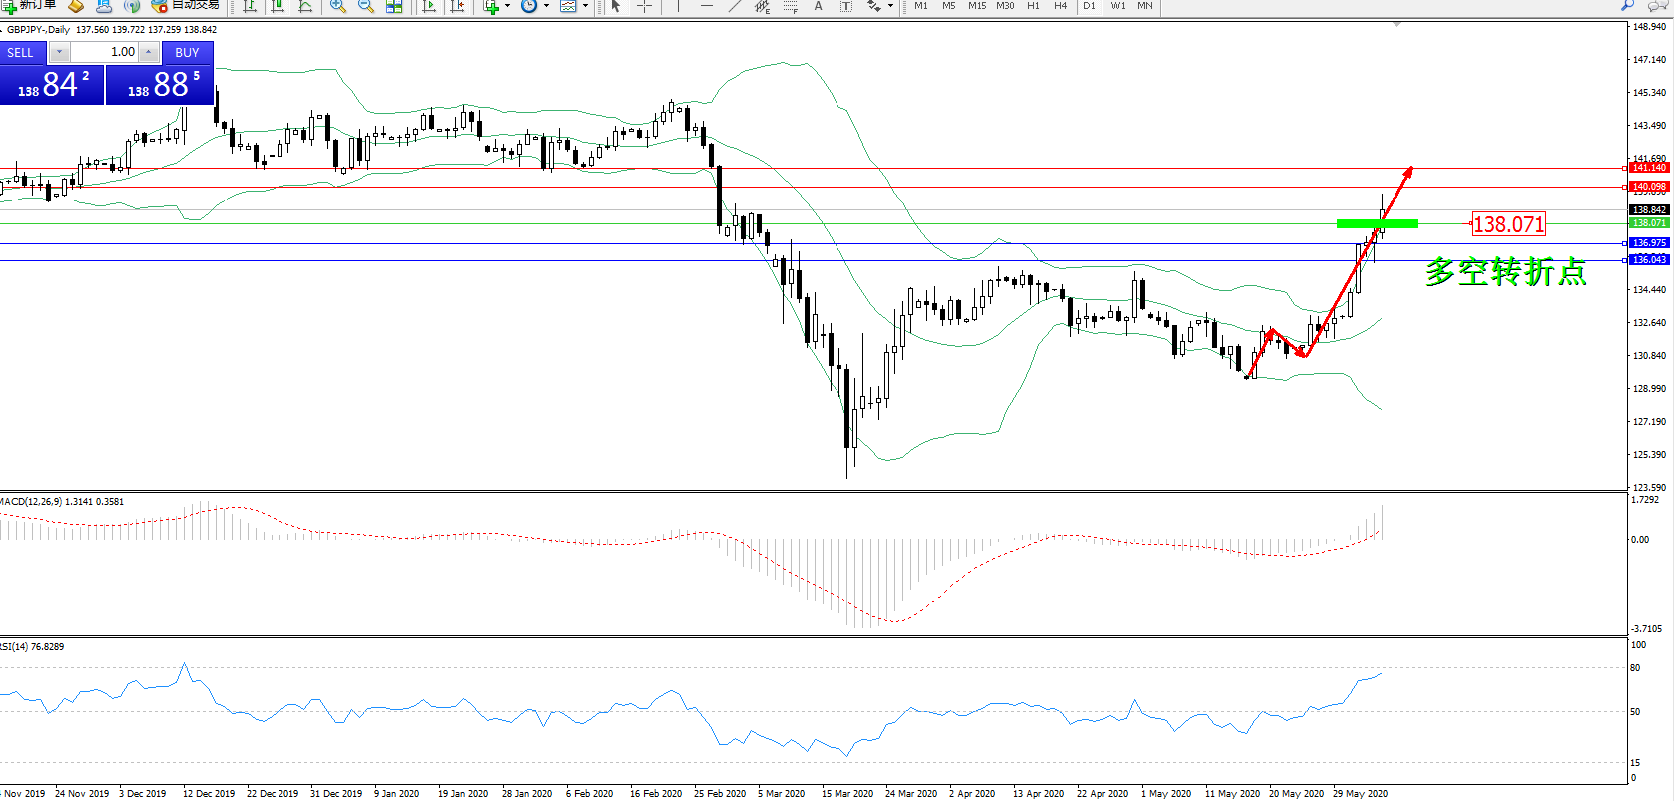Select the trendline drawing tool

pyautogui.click(x=735, y=6)
